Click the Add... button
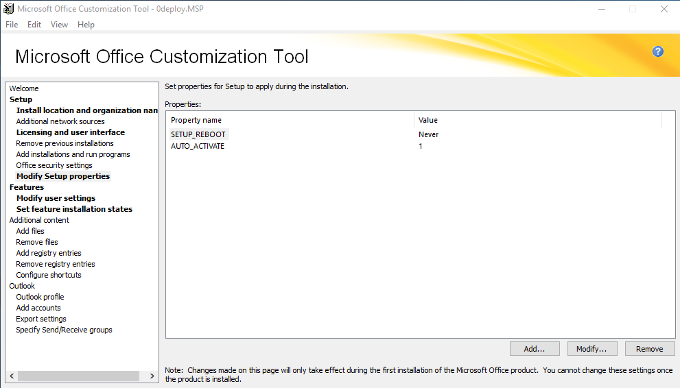Screen dimensions: 680x388 (535, 349)
